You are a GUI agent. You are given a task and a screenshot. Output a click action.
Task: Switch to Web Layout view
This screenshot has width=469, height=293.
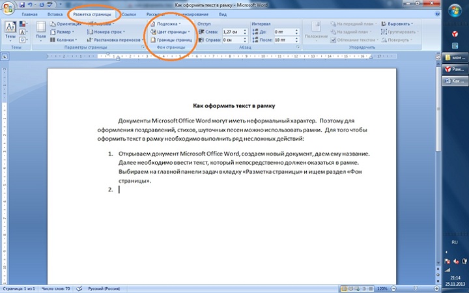[356, 288]
